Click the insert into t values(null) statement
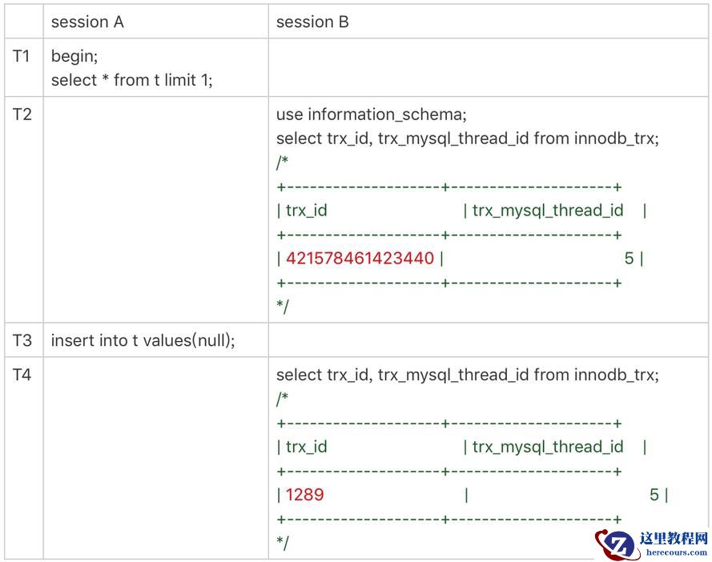This screenshot has height=562, width=712. pos(143,340)
